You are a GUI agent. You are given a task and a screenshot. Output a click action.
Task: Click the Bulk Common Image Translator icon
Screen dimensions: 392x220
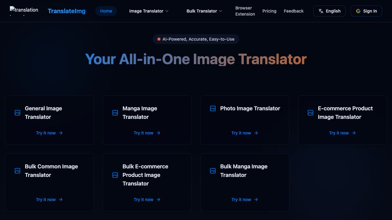[x=17, y=171]
